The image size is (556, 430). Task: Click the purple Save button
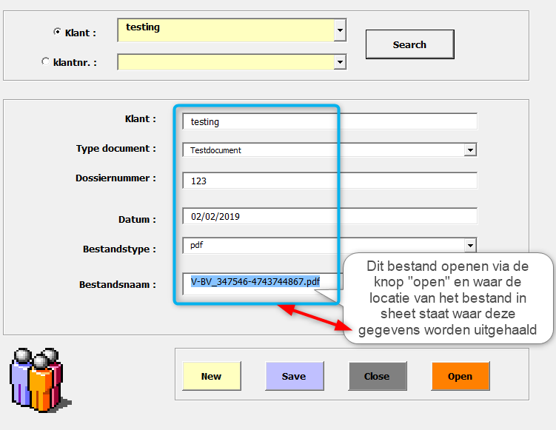295,376
